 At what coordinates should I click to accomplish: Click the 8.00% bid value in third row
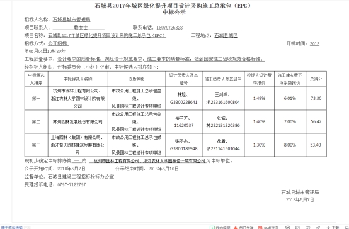[290, 145]
